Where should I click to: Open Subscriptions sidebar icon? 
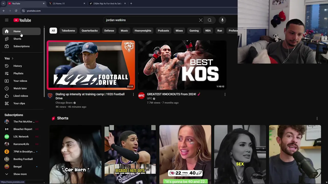click(x=7, y=46)
